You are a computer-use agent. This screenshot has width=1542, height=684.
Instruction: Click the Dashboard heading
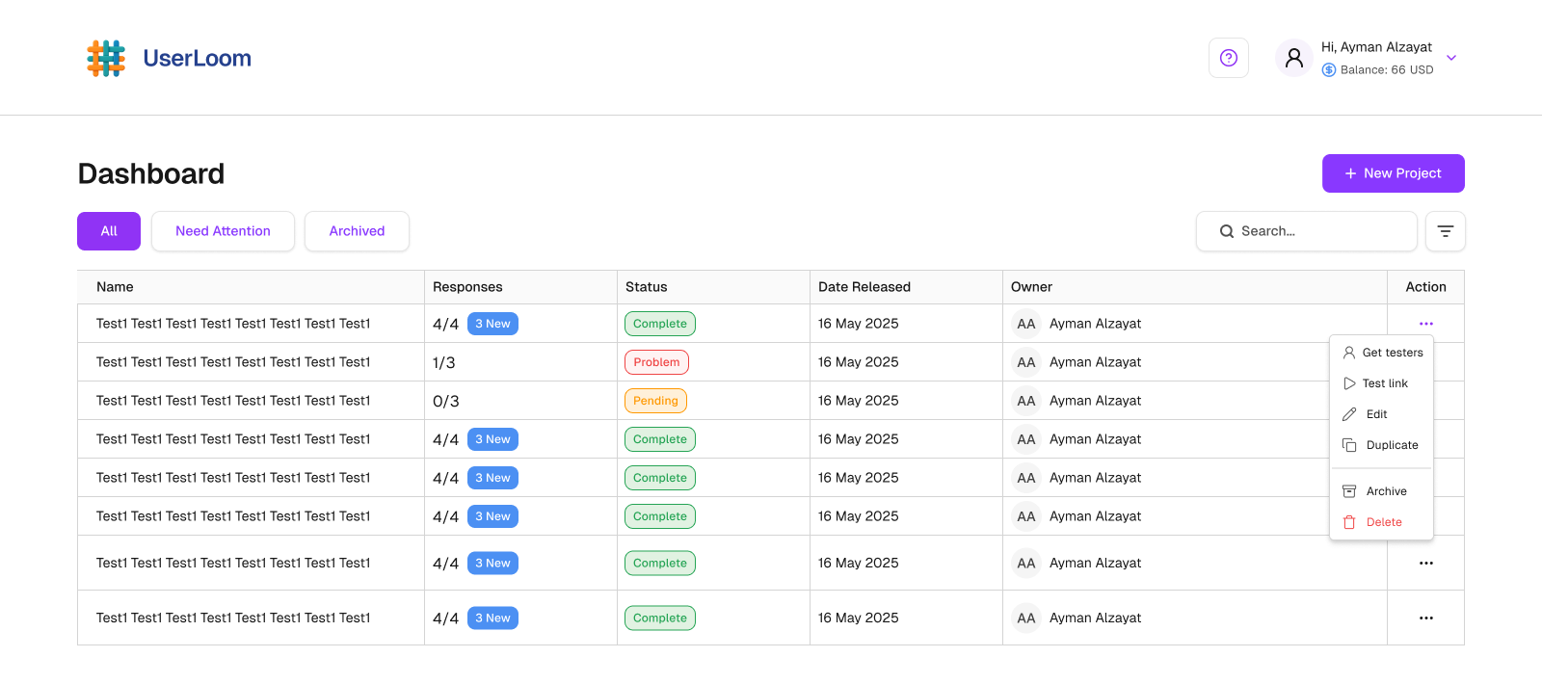coord(151,173)
